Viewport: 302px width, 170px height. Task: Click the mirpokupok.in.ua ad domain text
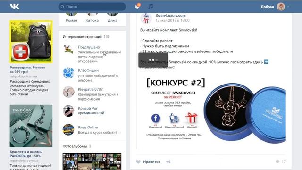(x=23, y=76)
